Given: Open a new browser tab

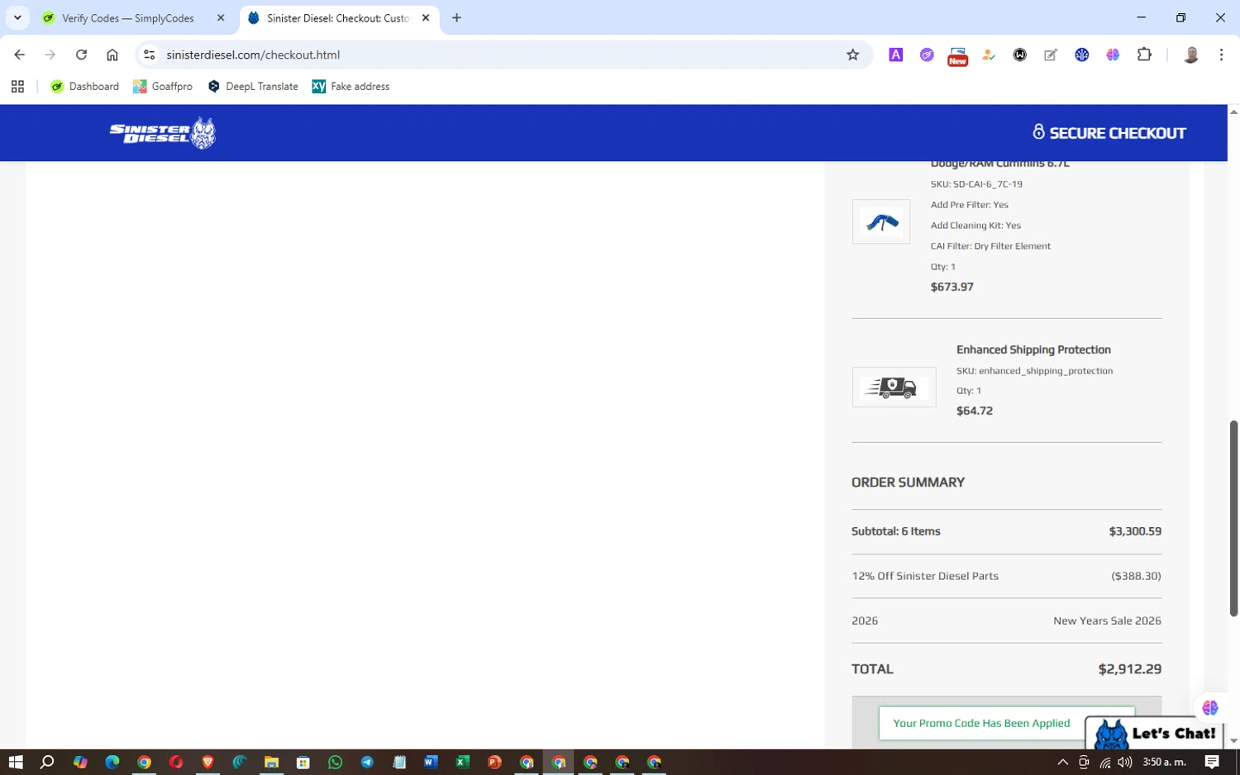Looking at the screenshot, I should (456, 17).
